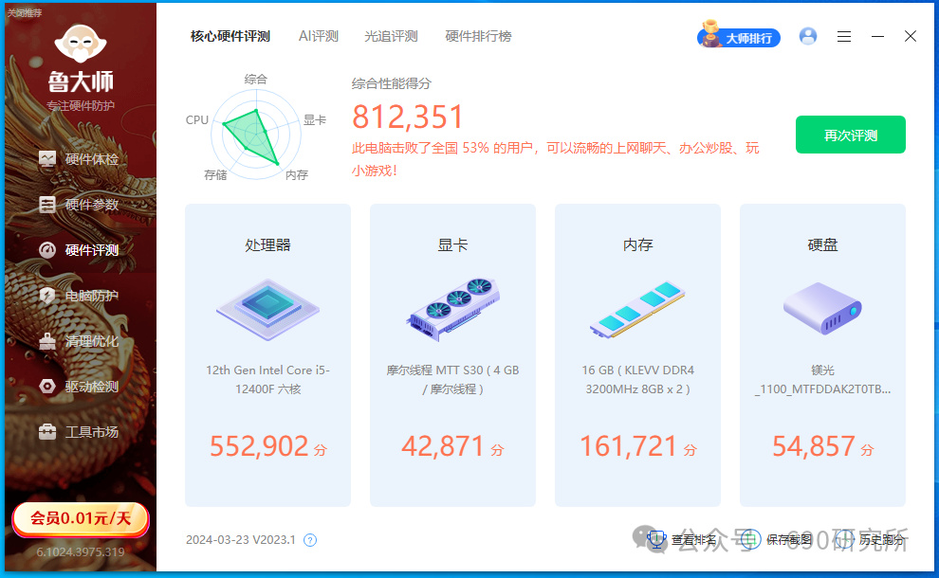Open 驱动检测 sidebar entry
Screen dimensions: 939x578
pyautogui.click(x=81, y=387)
